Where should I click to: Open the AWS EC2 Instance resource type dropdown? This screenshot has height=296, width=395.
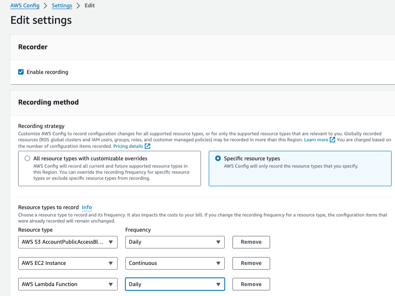(x=68, y=263)
